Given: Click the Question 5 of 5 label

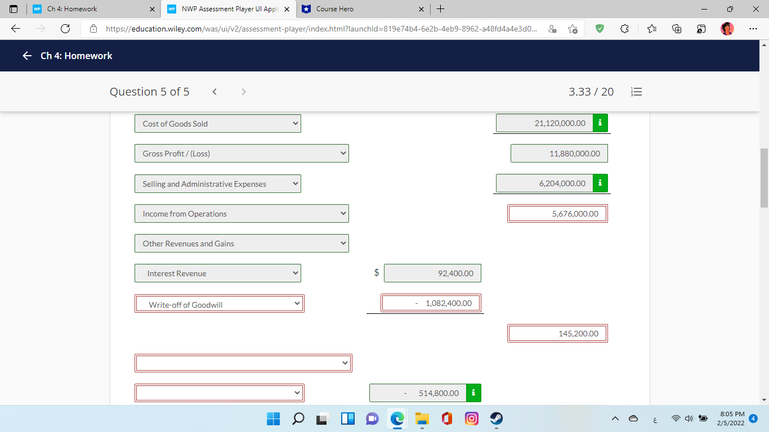Looking at the screenshot, I should (x=150, y=92).
